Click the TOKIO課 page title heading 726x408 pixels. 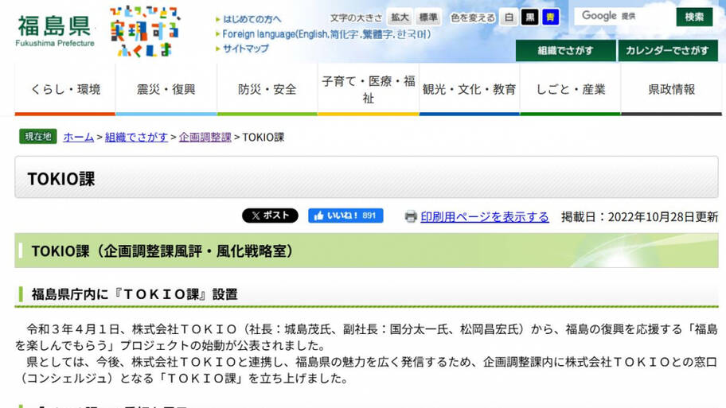coord(61,179)
